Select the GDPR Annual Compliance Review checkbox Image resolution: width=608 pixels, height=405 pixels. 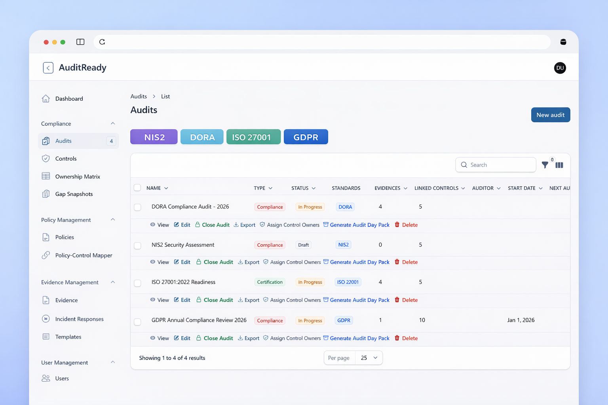pos(137,322)
